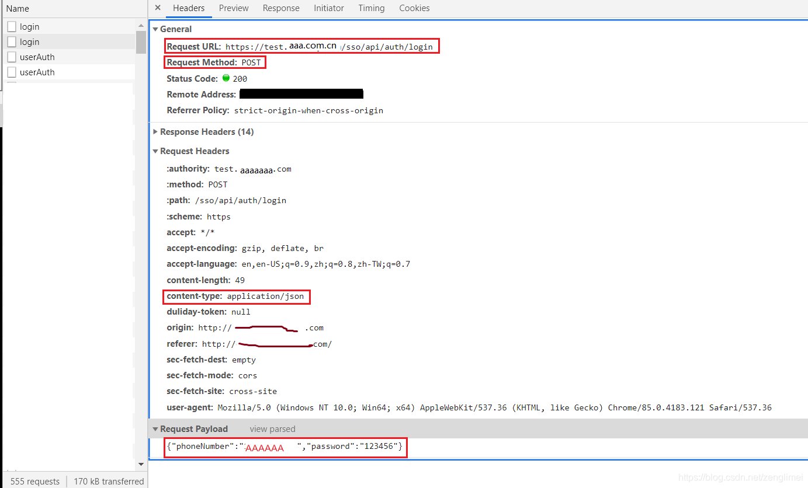Collapse the Request Payload section
The image size is (808, 488).
tap(156, 429)
